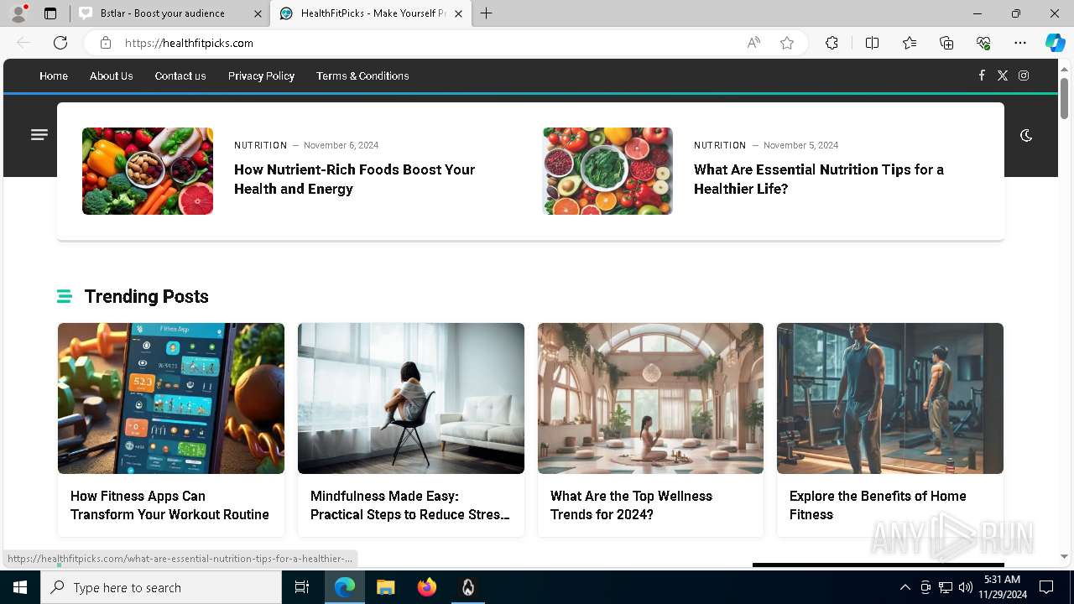Launch Copilot sidebar icon

(1056, 43)
